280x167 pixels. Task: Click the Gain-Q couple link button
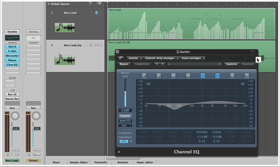pos(124,141)
